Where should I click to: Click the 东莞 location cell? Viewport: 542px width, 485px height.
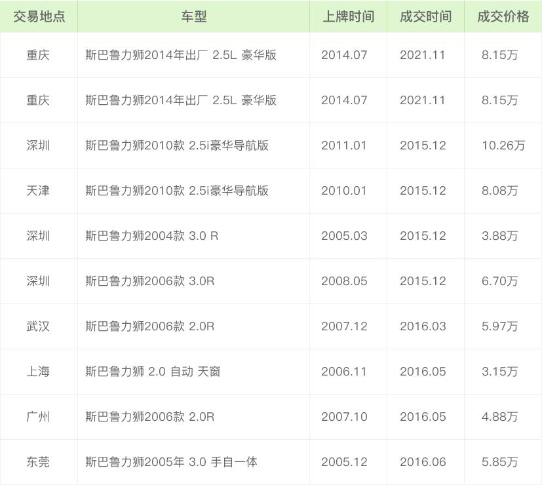coord(38,463)
